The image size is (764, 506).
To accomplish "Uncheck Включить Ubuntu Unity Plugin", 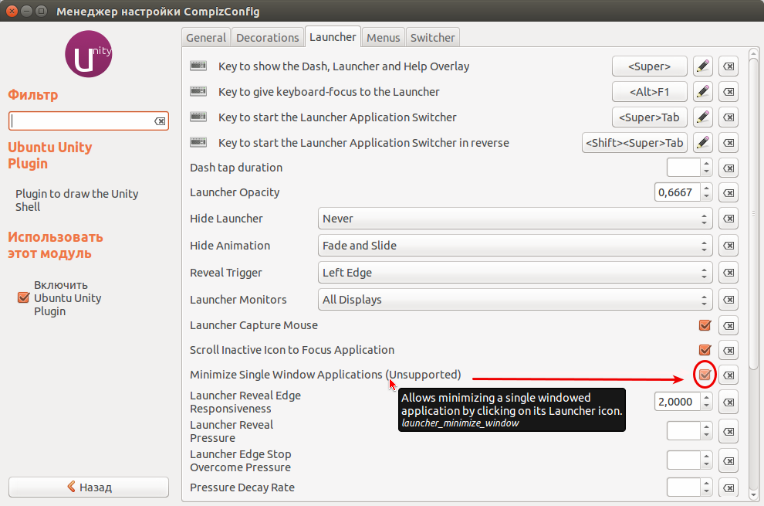I will [x=23, y=298].
